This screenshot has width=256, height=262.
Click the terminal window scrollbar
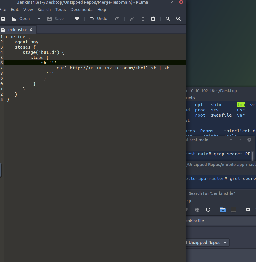[253, 156]
